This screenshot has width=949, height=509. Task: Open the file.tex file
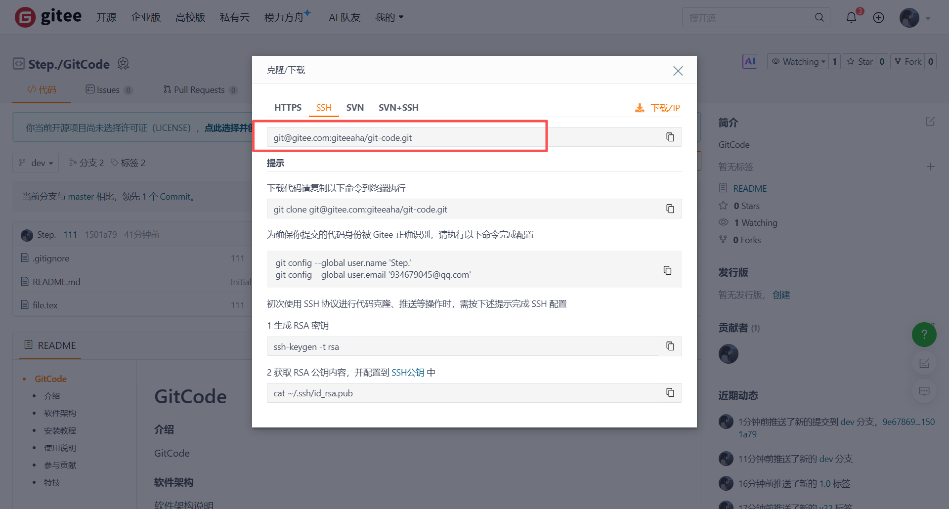[x=45, y=305]
